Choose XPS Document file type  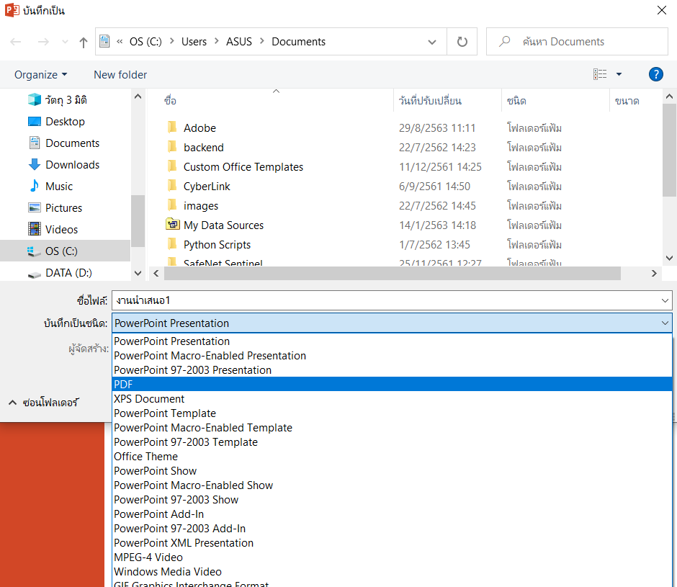(392, 399)
